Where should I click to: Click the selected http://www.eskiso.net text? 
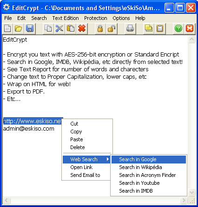pyautogui.click(x=33, y=121)
